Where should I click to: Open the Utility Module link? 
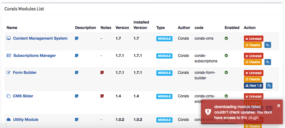(26, 120)
